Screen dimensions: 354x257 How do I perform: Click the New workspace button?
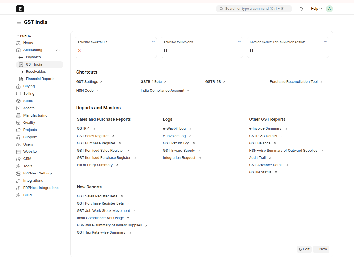321,249
